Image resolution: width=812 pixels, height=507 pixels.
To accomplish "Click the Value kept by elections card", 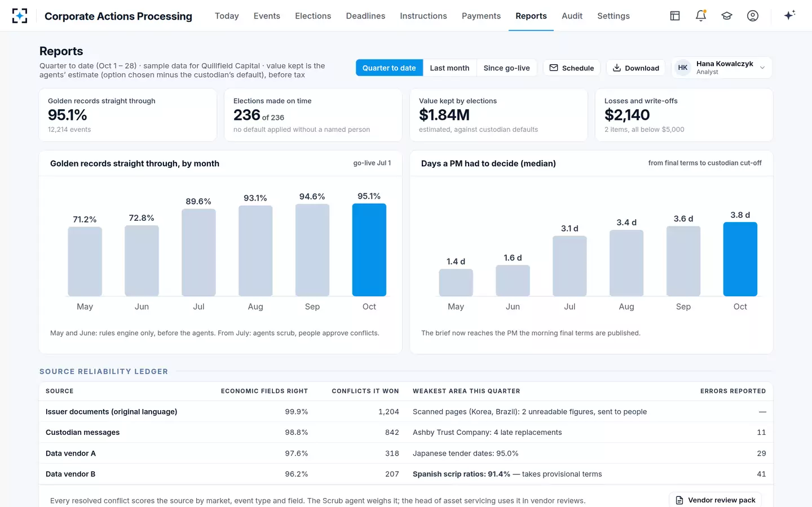I will pos(498,115).
